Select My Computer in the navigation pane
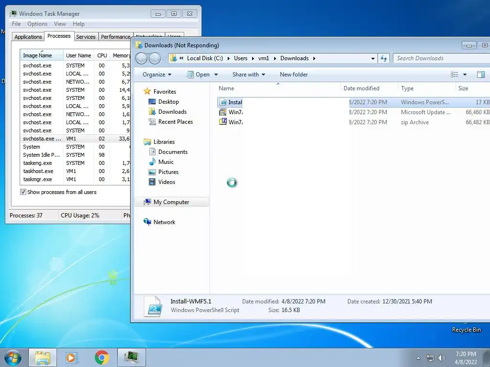The image size is (490, 367). click(171, 202)
